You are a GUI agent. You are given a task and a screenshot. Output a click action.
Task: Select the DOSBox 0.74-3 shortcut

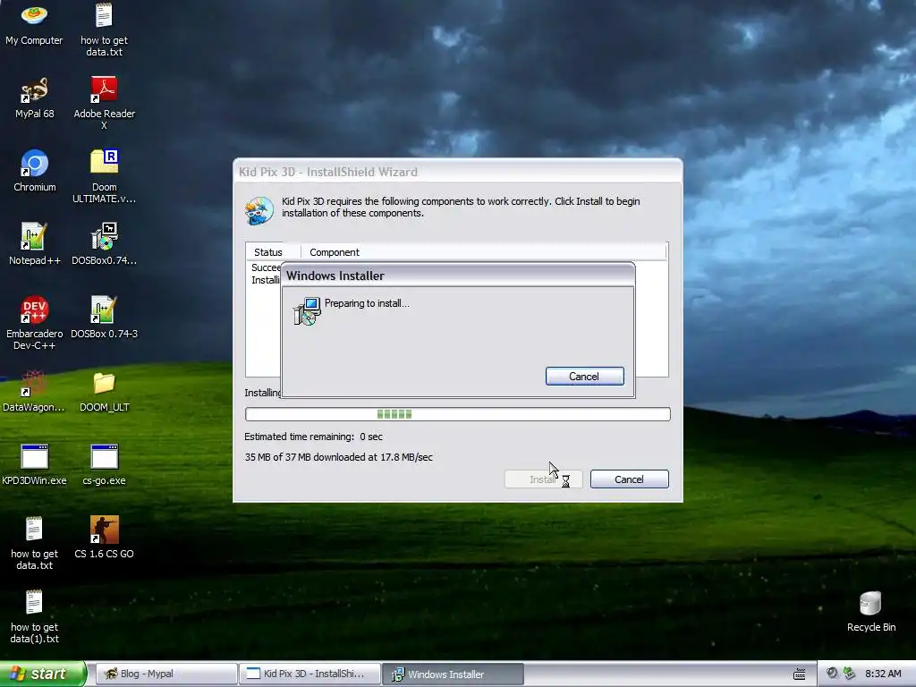(104, 318)
